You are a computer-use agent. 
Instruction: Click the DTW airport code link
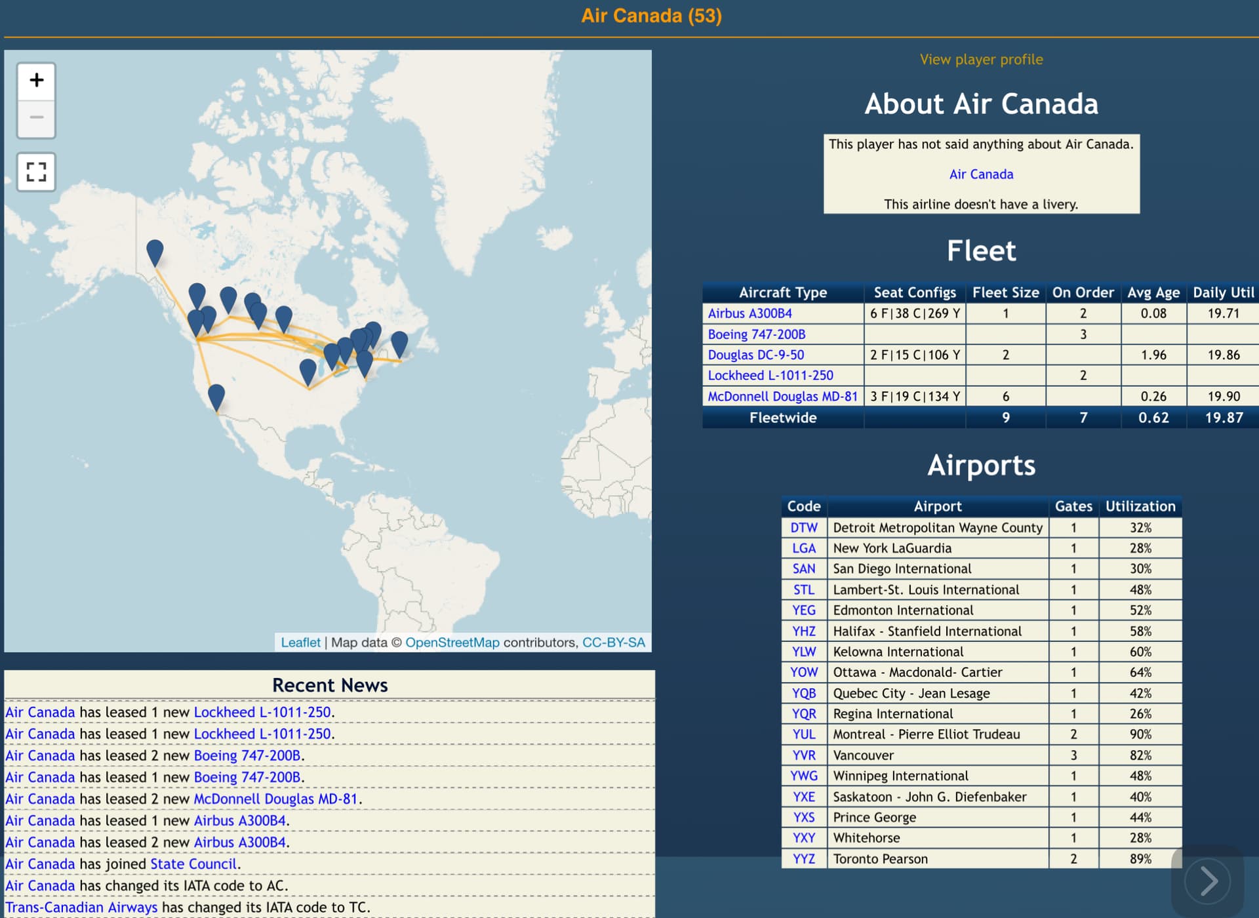tap(803, 528)
